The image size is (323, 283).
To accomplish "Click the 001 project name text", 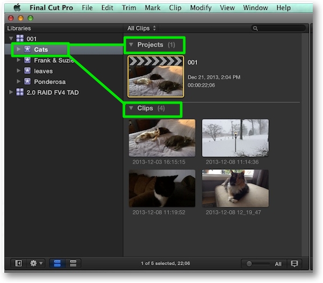I will (x=192, y=62).
